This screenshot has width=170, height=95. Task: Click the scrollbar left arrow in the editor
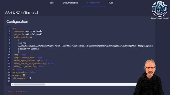pos(12,84)
